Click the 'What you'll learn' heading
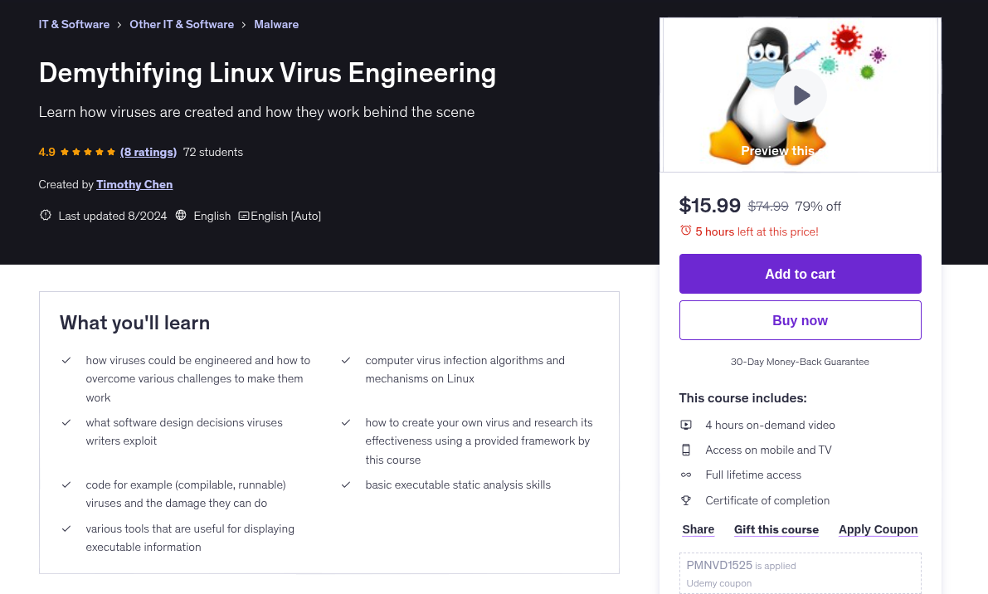 point(135,323)
